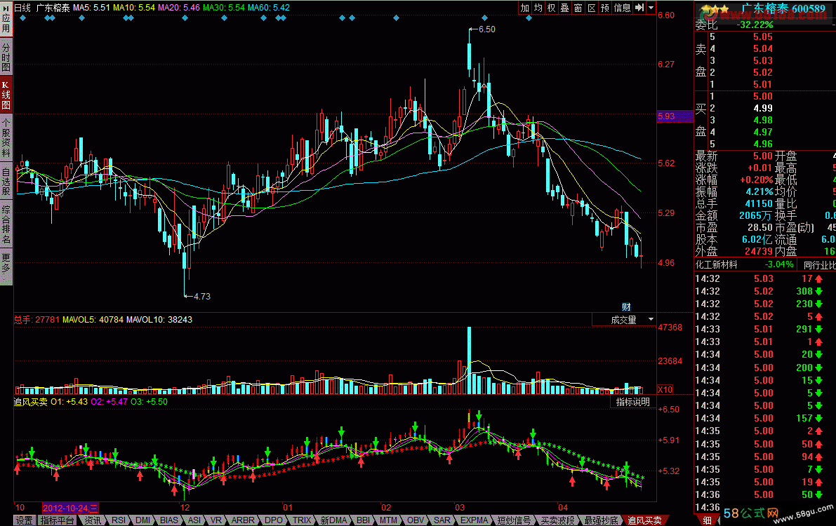The image size is (836, 526).
Task: Open the 成交量 indicator dropdown
Action: point(624,320)
